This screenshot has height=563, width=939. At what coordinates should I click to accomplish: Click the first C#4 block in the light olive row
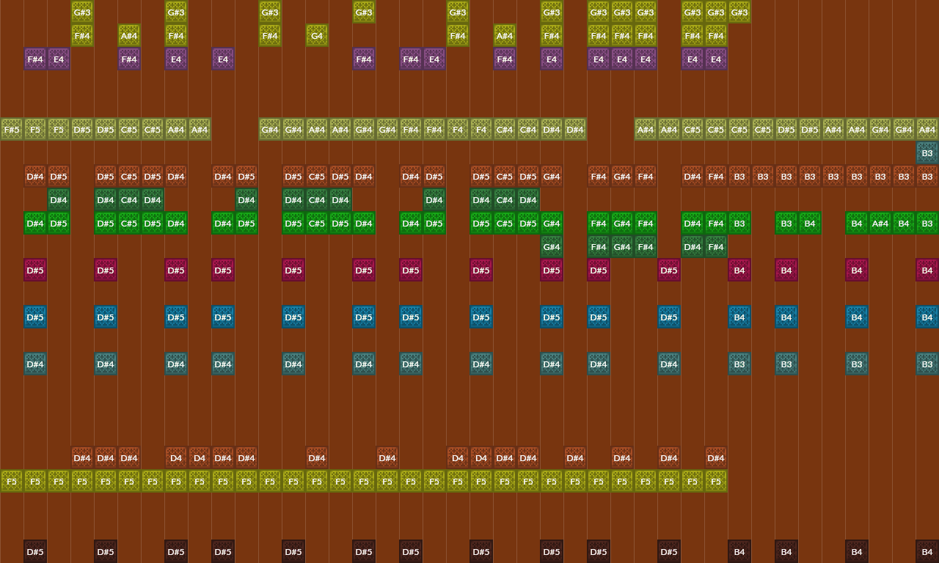505,130
